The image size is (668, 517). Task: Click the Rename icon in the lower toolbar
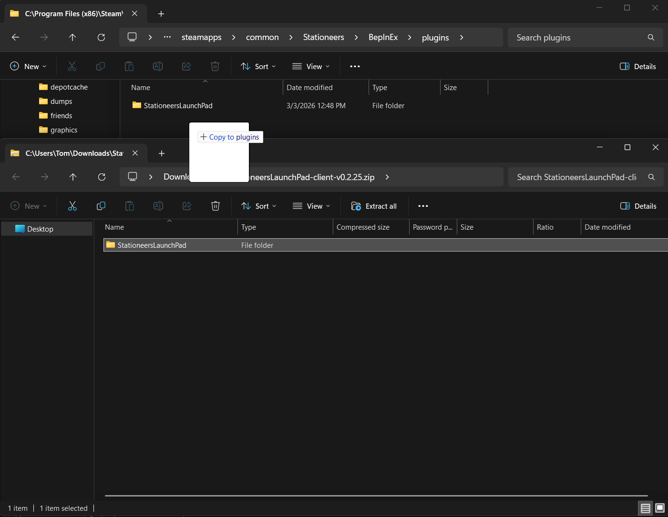coord(158,206)
